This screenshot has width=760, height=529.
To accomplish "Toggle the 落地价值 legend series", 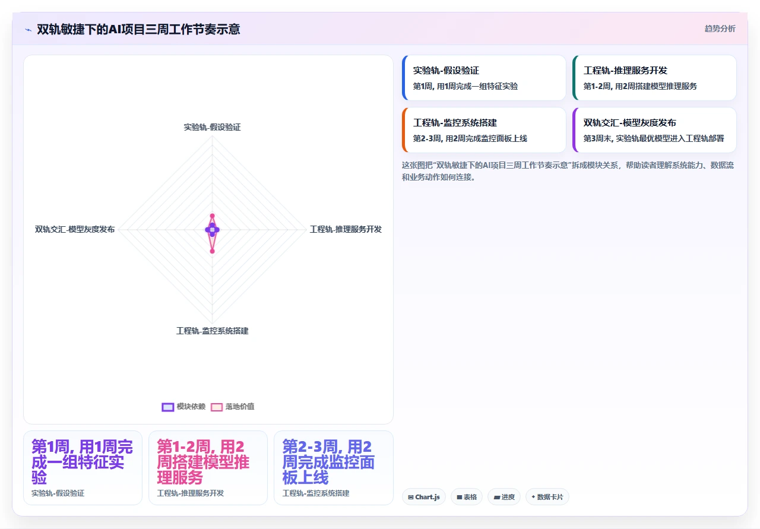I will [x=233, y=407].
